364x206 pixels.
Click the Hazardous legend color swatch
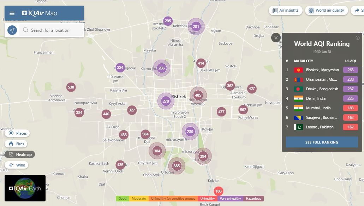[253, 199]
